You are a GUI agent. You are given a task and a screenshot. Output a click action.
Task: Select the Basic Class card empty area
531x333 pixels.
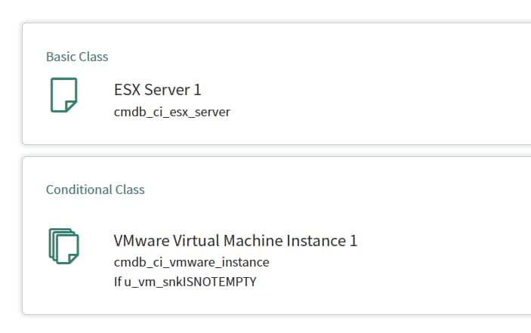(x=372, y=85)
